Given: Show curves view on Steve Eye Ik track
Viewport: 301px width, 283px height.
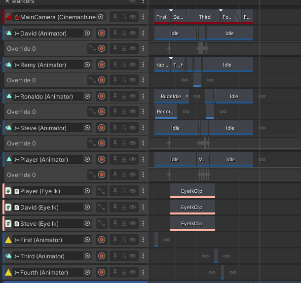Looking at the screenshot, I should (x=102, y=223).
